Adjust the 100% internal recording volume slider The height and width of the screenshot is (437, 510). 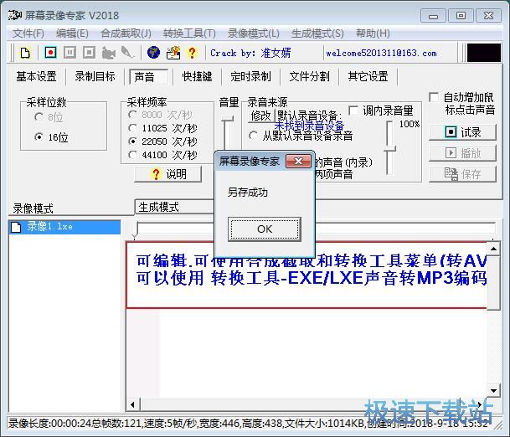pyautogui.click(x=389, y=148)
